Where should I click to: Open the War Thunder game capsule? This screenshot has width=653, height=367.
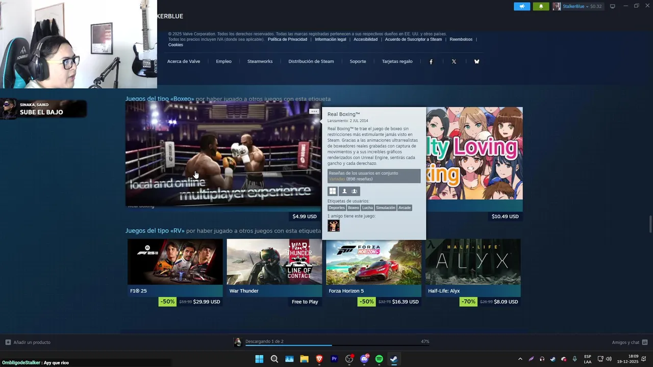[274, 268]
